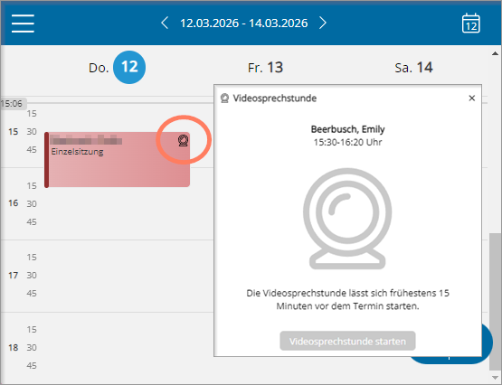Open the Einzelsitzung appointment
Image resolution: width=502 pixels, height=385 pixels.
[x=118, y=160]
